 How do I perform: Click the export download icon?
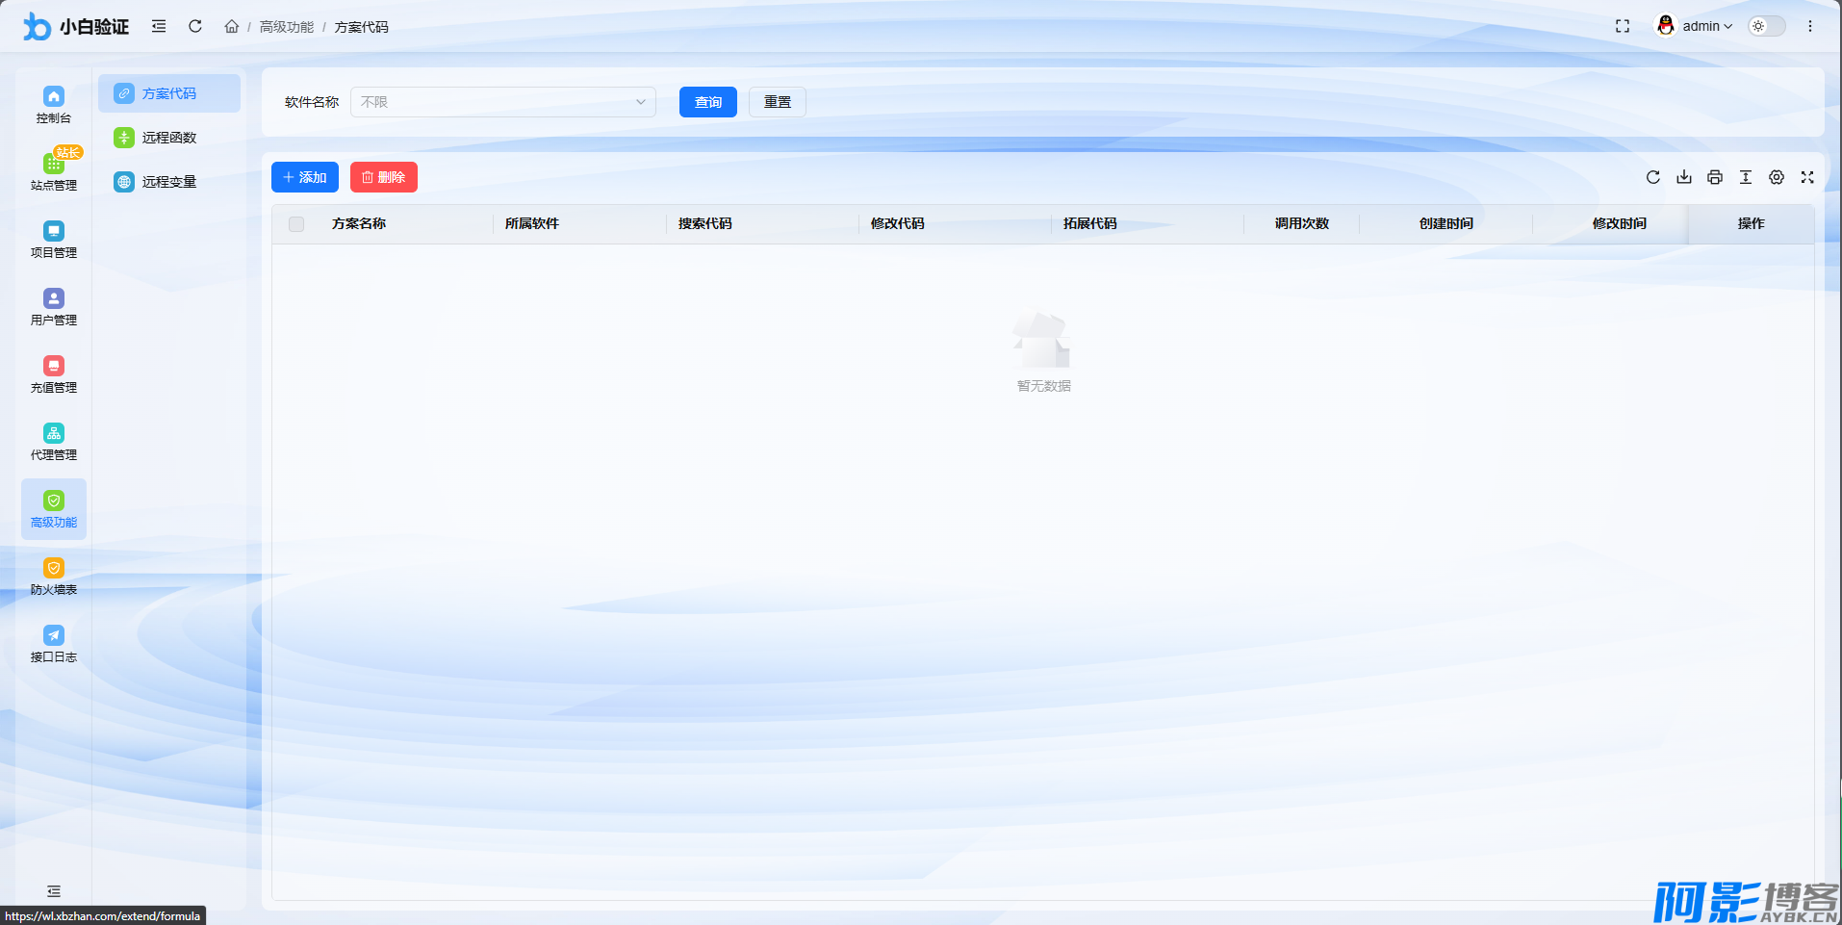[x=1683, y=177]
